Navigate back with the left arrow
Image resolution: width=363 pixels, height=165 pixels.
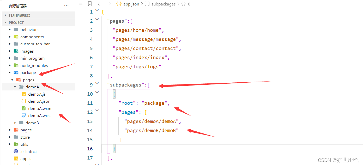(99, 4)
